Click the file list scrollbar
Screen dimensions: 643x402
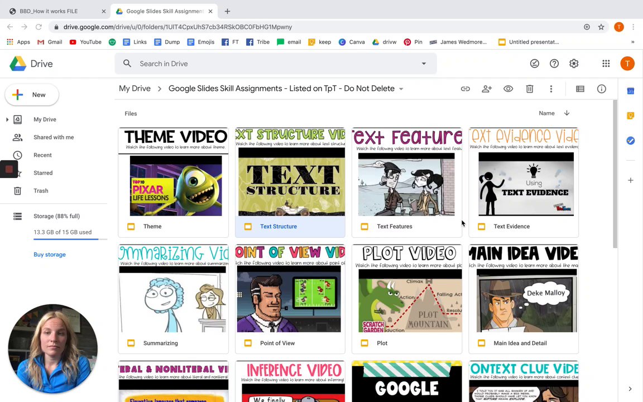[615, 174]
